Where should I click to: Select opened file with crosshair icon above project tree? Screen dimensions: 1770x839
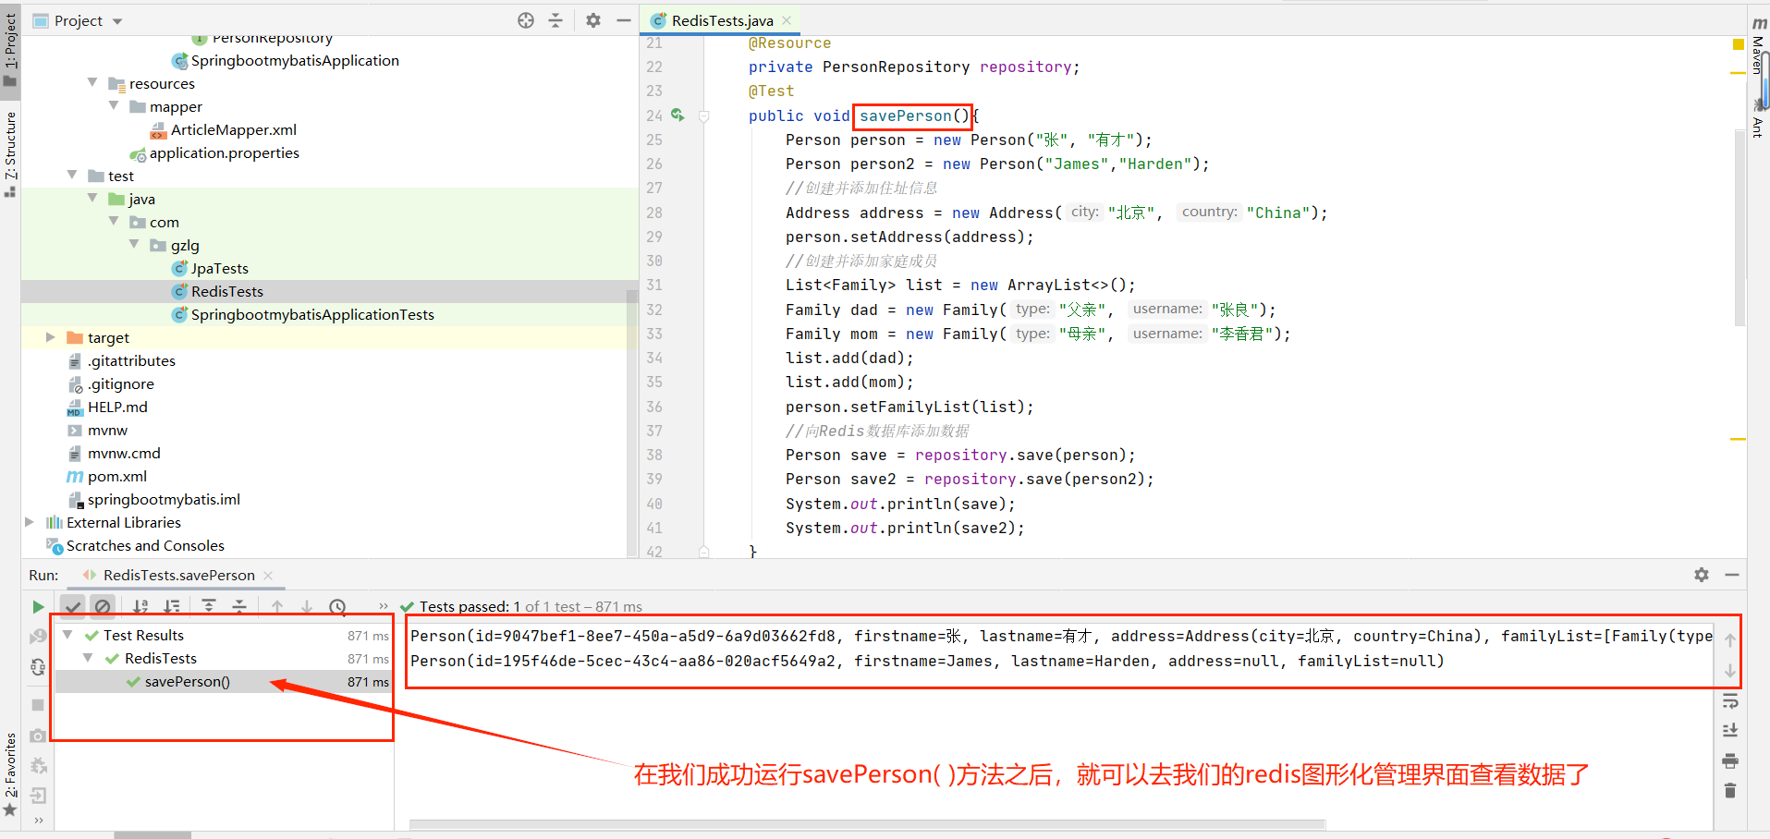[x=525, y=19]
